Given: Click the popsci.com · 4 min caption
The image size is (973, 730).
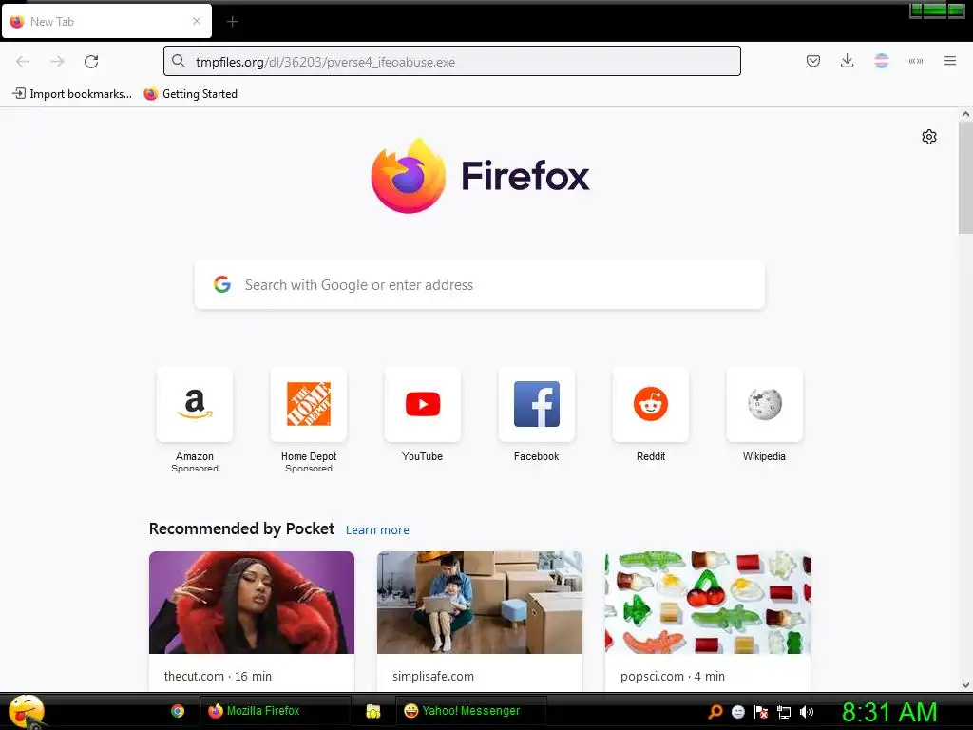Looking at the screenshot, I should [673, 676].
